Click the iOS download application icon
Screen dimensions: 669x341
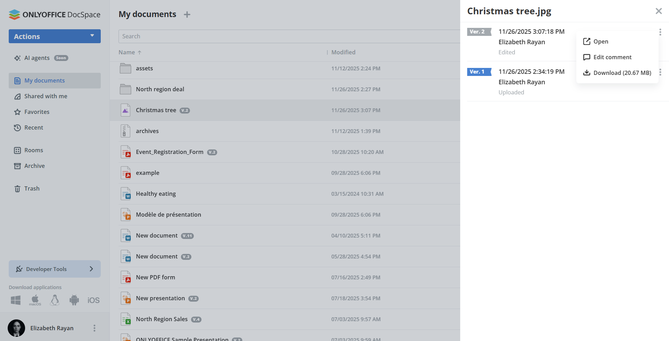pyautogui.click(x=93, y=300)
